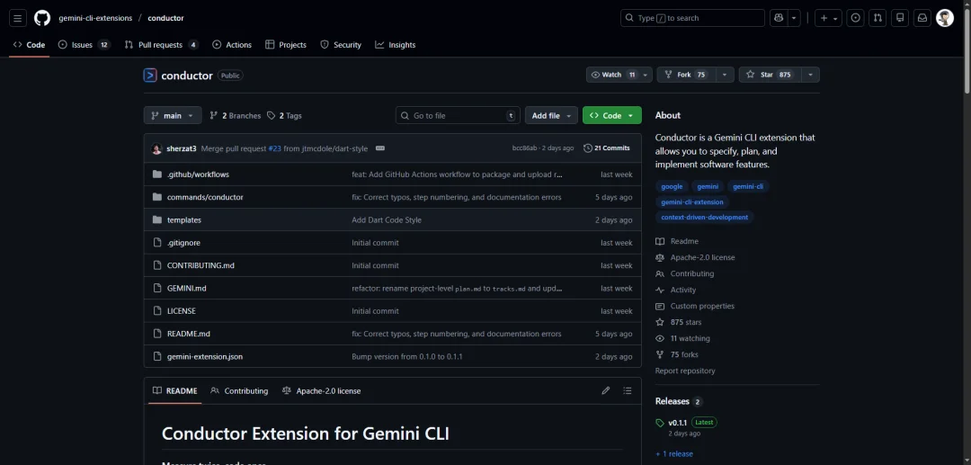Open the create new plus menu
Screen dimensions: 971x465
[x=828, y=18]
